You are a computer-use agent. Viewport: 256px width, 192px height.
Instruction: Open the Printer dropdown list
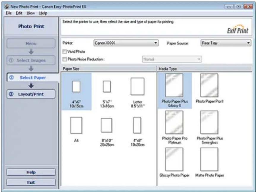(x=126, y=43)
